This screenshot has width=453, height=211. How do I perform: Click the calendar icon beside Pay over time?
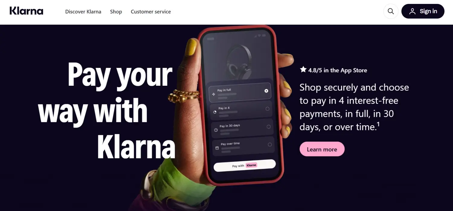[217, 148]
